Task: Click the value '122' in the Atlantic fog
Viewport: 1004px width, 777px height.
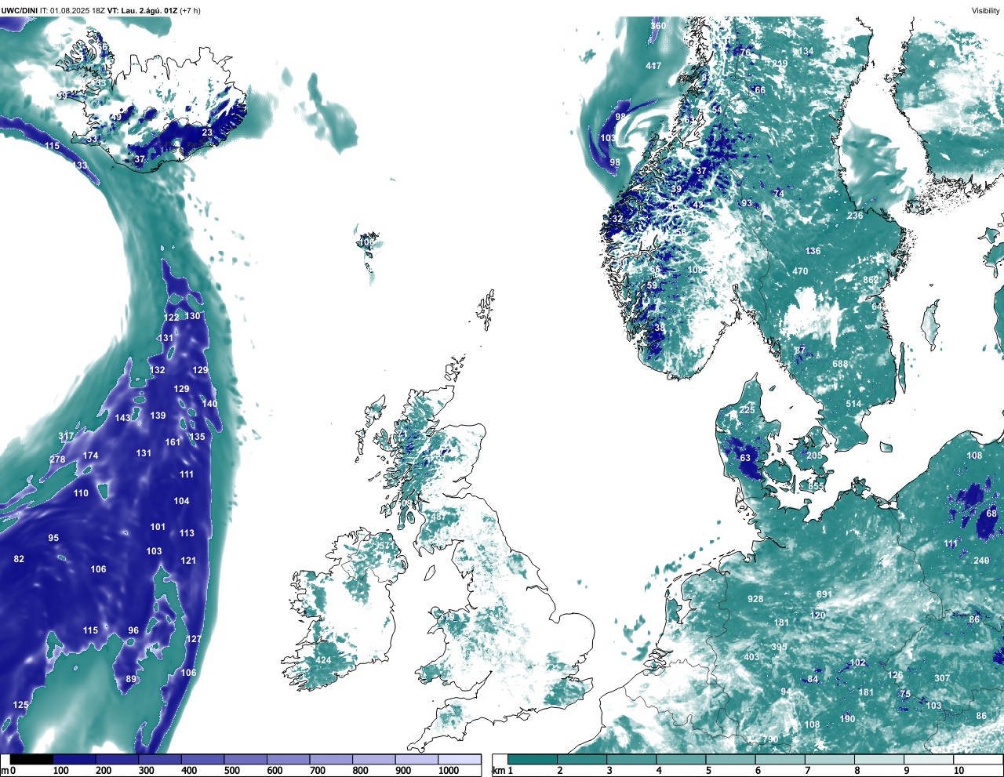Action: [x=172, y=318]
